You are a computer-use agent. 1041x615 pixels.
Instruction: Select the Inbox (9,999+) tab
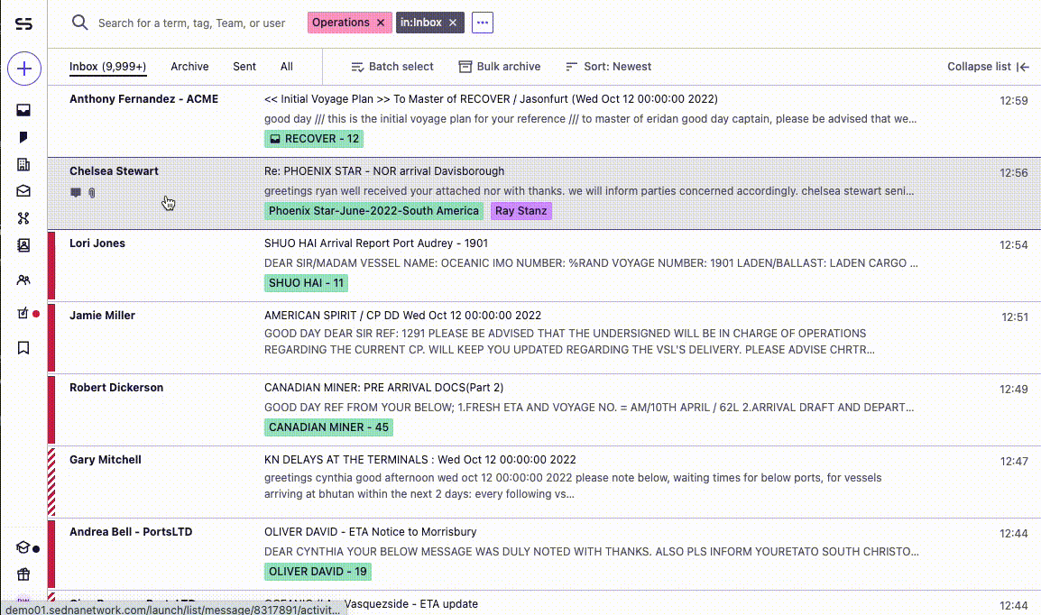107,67
